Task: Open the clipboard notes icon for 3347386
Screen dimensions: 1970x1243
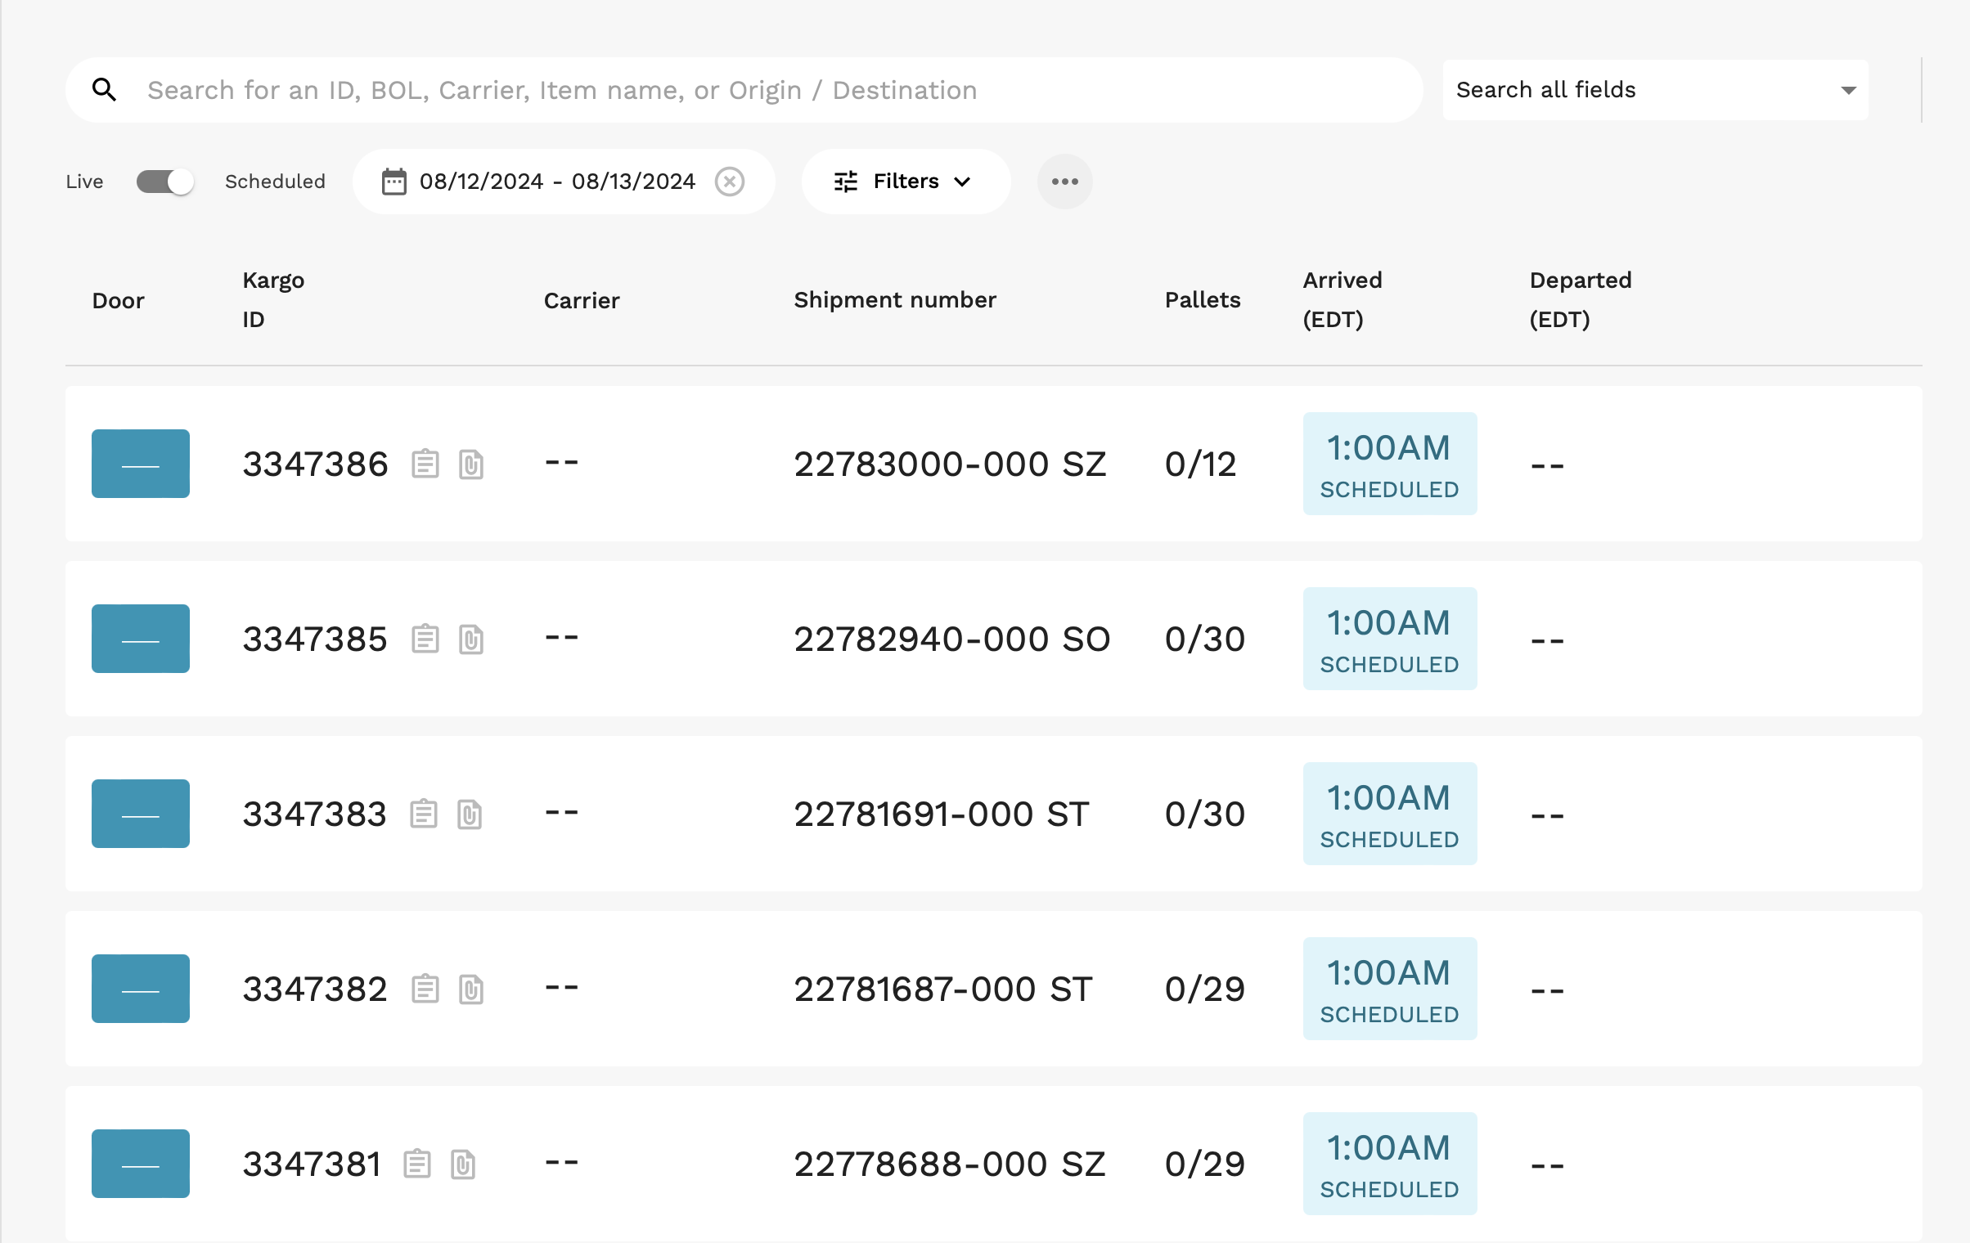Action: (x=426, y=463)
